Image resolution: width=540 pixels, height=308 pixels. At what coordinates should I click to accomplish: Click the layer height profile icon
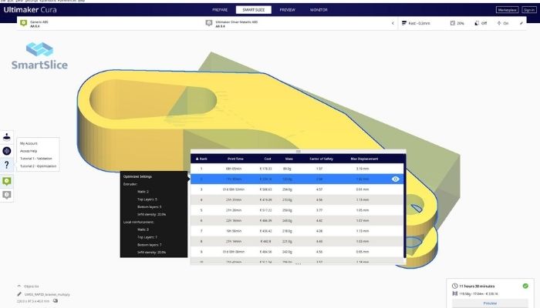tap(404, 23)
